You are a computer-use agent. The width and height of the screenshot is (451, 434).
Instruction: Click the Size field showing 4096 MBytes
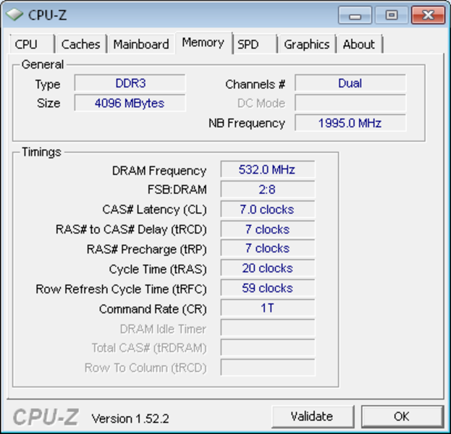tap(130, 103)
